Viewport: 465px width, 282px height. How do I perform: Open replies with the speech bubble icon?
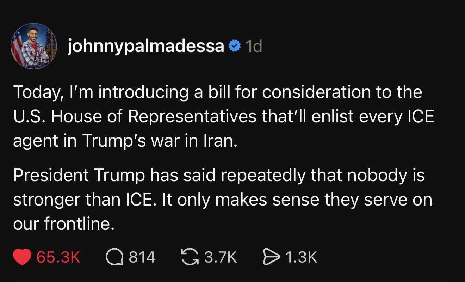[x=114, y=257]
